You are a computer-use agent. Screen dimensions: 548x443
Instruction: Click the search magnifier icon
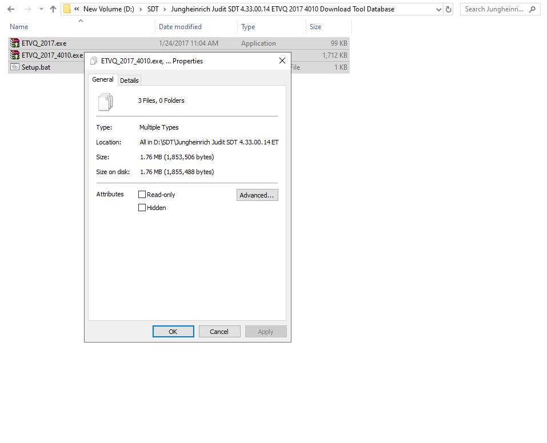(532, 10)
